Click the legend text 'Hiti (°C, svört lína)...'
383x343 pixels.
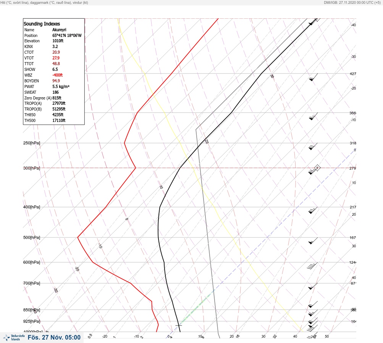tap(44, 2)
